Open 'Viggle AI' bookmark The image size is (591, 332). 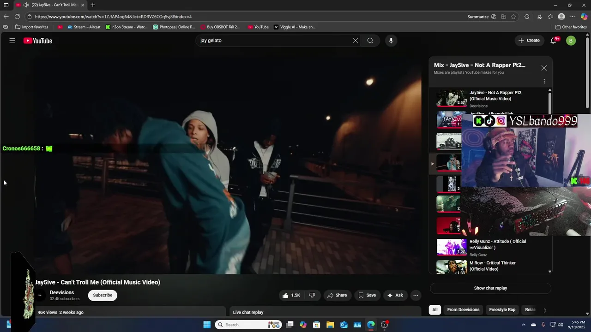[x=295, y=27]
